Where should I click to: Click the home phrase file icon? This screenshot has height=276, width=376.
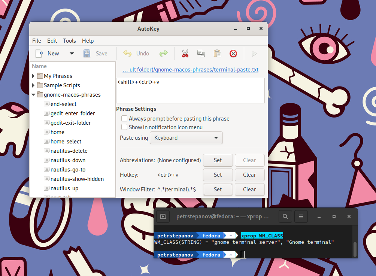coord(47,132)
